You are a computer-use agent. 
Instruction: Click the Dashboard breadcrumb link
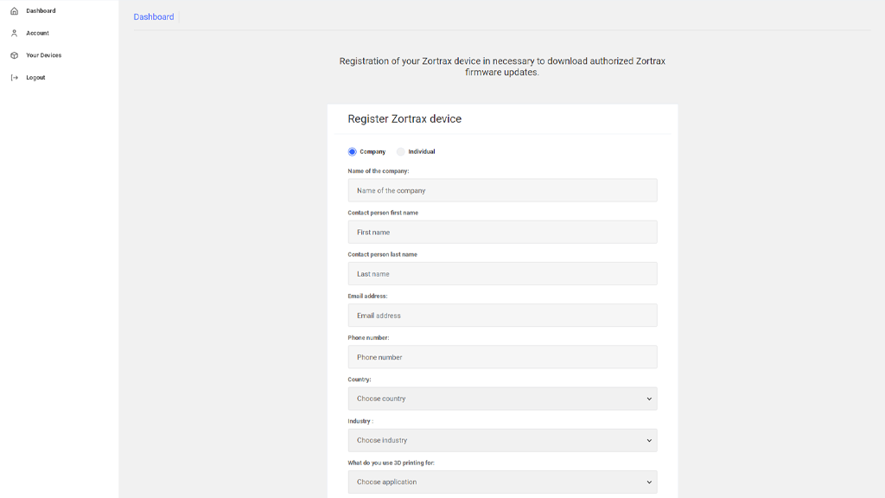(154, 17)
